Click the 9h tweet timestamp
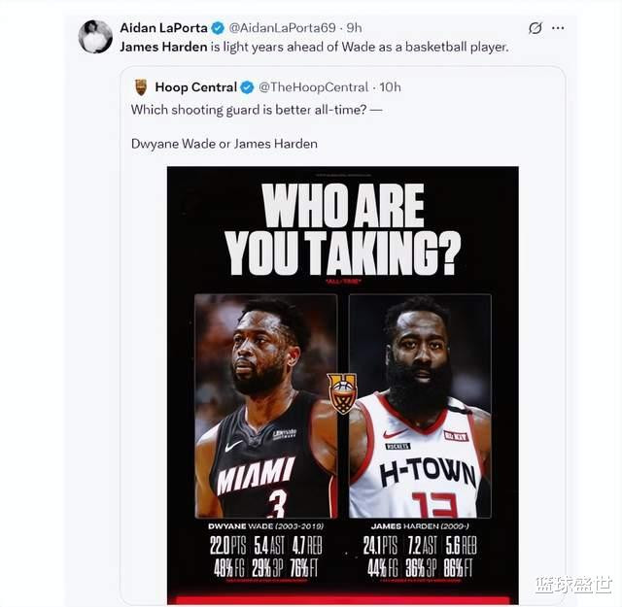Image resolution: width=622 pixels, height=607 pixels. click(x=354, y=28)
